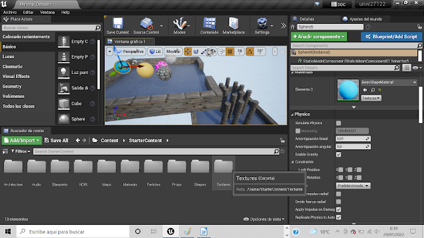The height and width of the screenshot is (238, 424).
Task: Toggle grid snapping icon in viewport
Action: (230, 52)
